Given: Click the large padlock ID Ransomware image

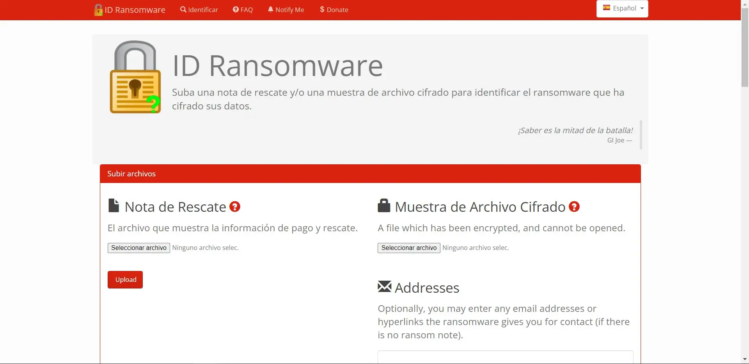Looking at the screenshot, I should pyautogui.click(x=135, y=77).
